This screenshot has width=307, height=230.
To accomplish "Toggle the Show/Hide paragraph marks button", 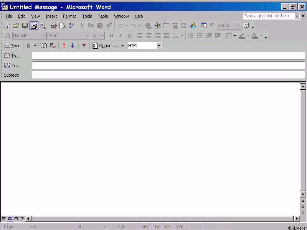I will pos(212,26).
